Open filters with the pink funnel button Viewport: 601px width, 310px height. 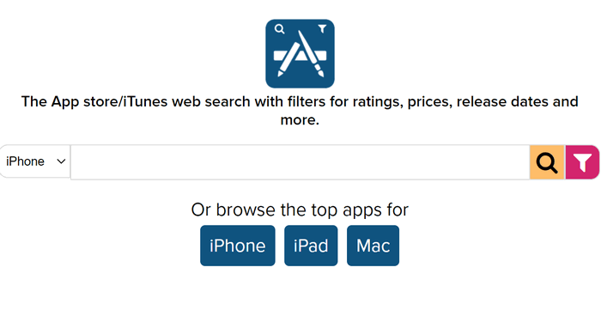coord(582,162)
